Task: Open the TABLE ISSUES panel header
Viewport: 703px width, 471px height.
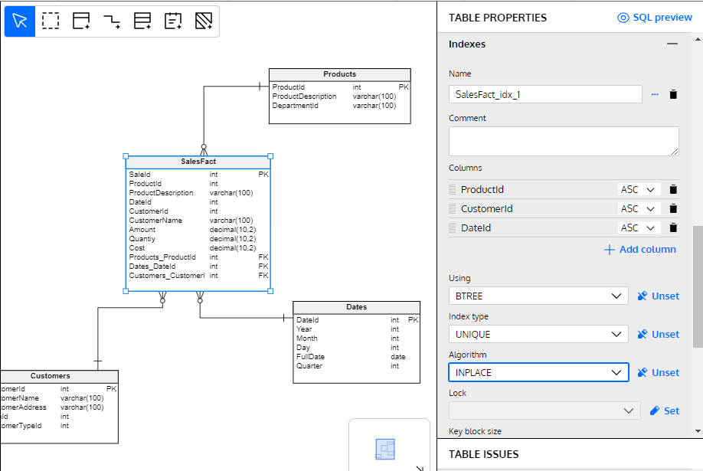Action: pos(570,454)
